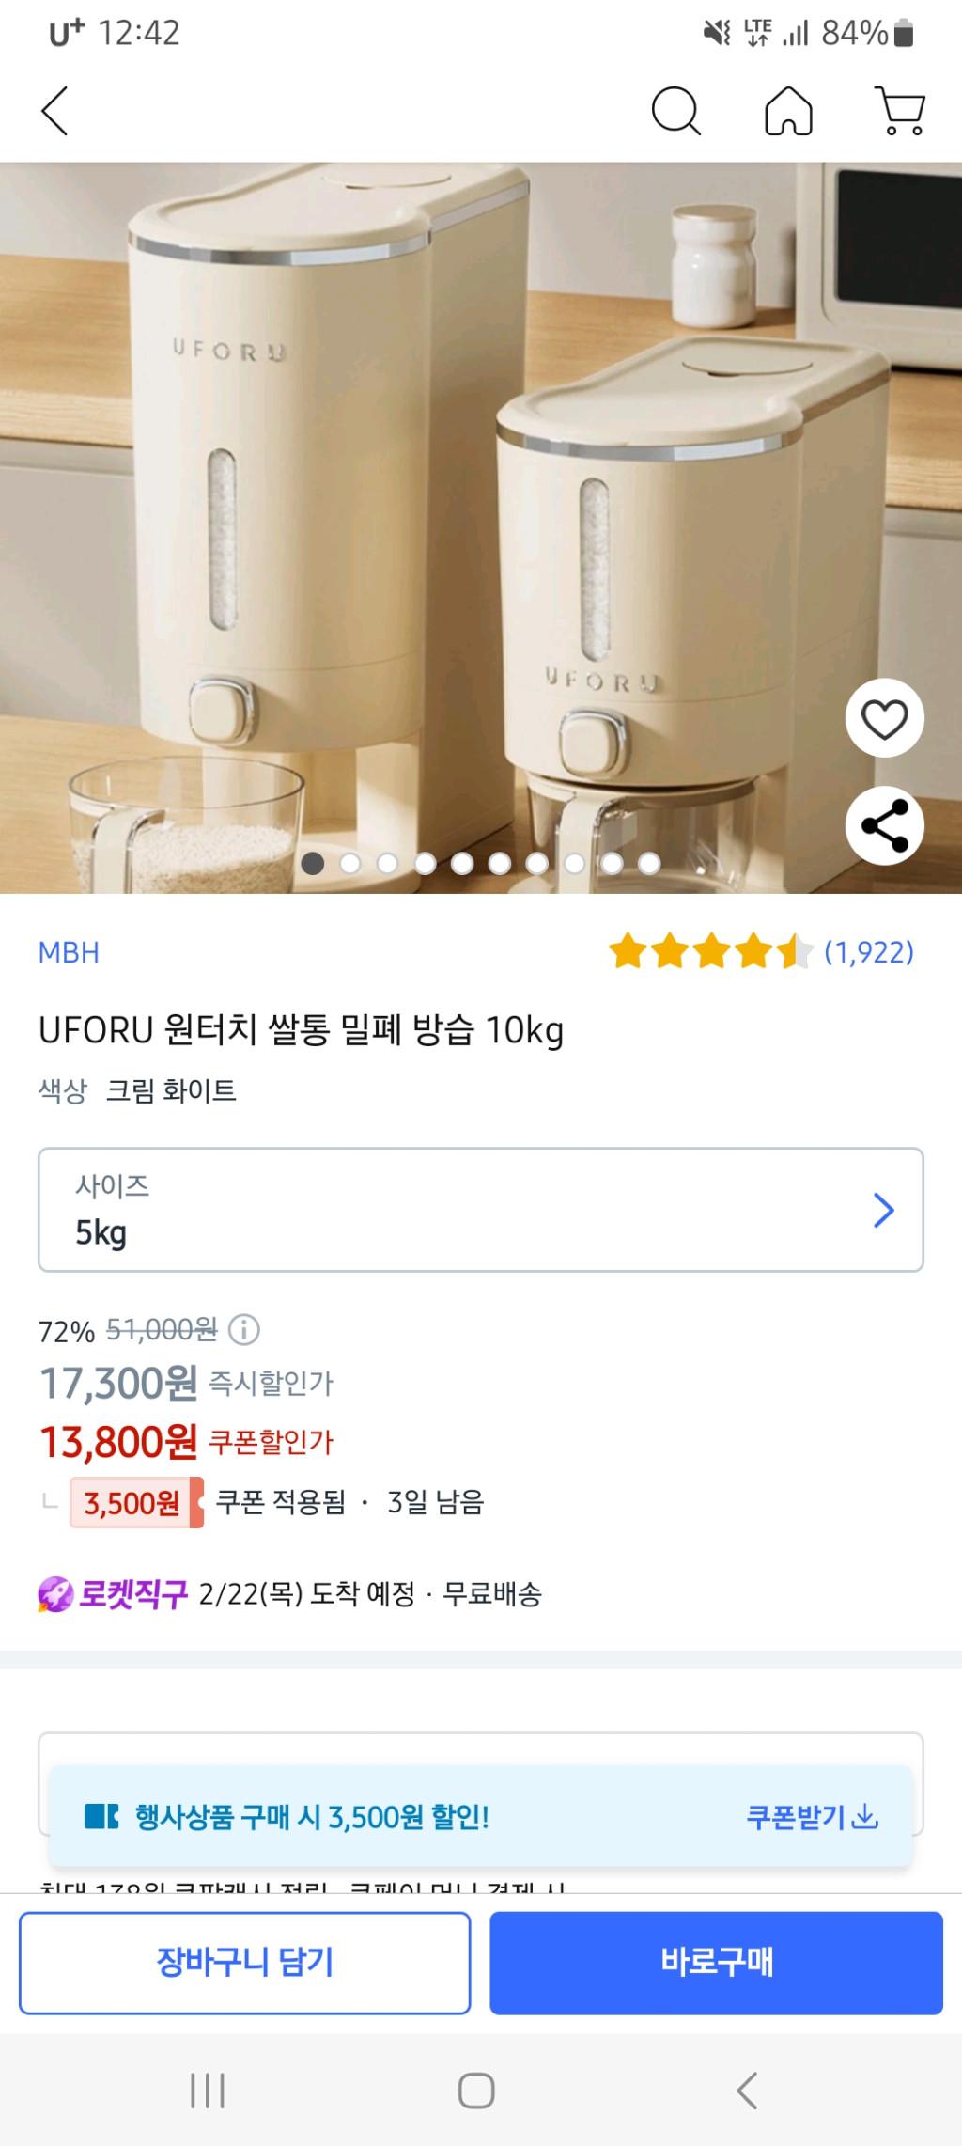Tap 바로구매 to buy now
Screen dimensions: 962x2146
click(x=716, y=1963)
